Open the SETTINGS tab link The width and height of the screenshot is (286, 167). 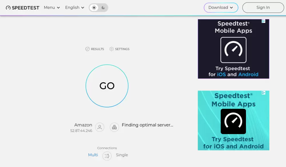pos(122,49)
